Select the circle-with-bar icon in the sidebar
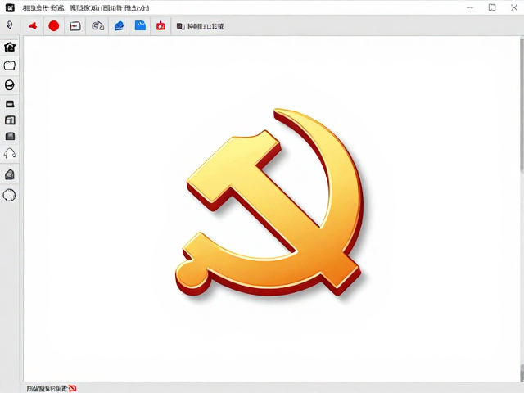524x393 pixels. (x=10, y=85)
